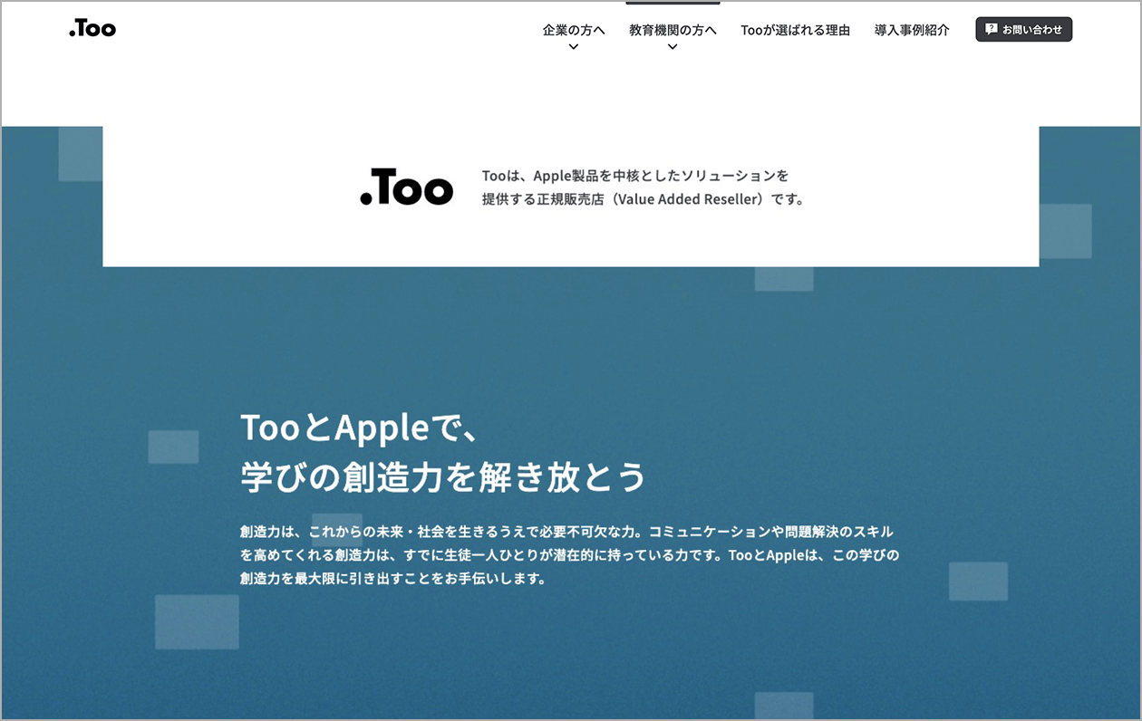
Task: Click the .Too logo in the header
Action: point(92,29)
